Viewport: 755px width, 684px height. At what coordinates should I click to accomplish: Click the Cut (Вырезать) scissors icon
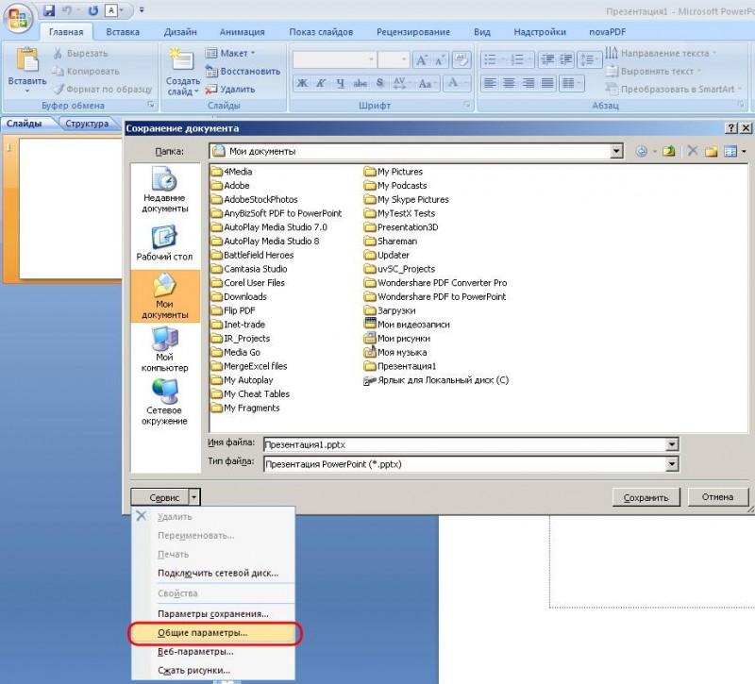pos(58,53)
